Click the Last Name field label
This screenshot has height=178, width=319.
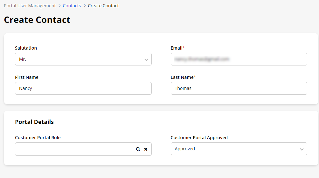click(182, 77)
